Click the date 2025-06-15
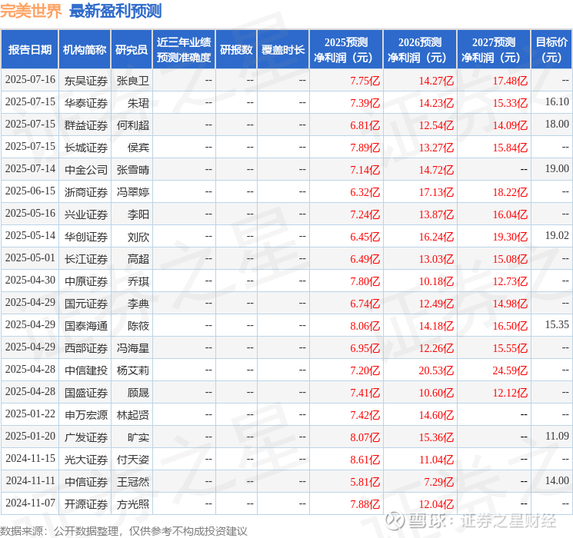This screenshot has width=573, height=538. [30, 191]
